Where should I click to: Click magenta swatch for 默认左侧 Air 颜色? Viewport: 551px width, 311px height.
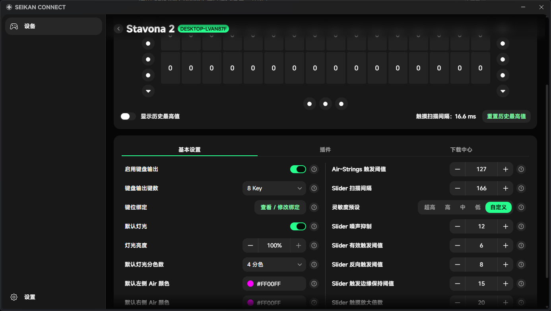[x=250, y=284]
